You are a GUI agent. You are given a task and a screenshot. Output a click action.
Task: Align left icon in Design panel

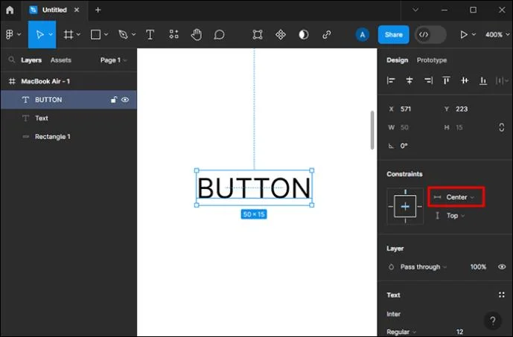coord(391,80)
